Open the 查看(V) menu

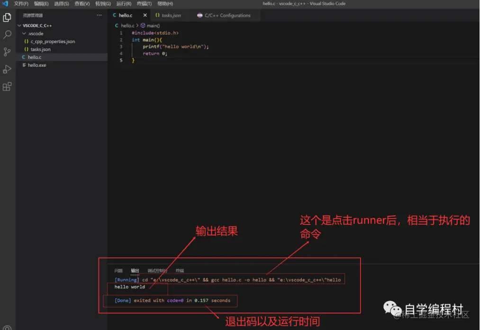[x=82, y=4]
